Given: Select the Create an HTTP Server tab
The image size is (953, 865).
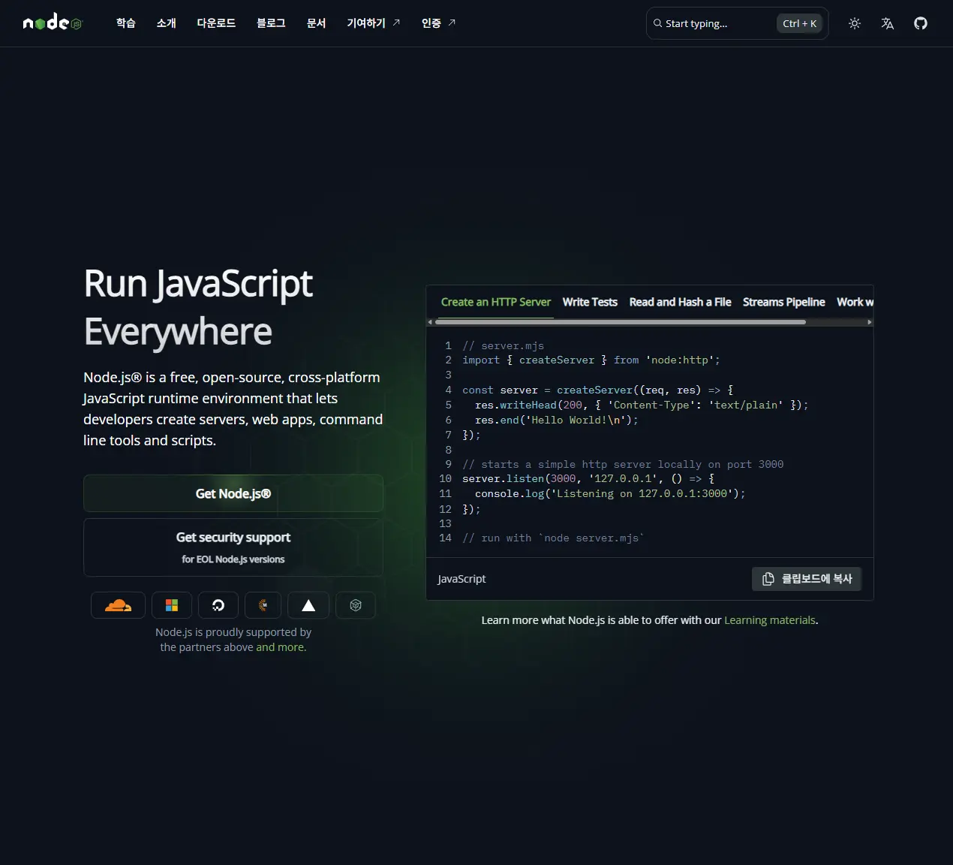Looking at the screenshot, I should [496, 302].
